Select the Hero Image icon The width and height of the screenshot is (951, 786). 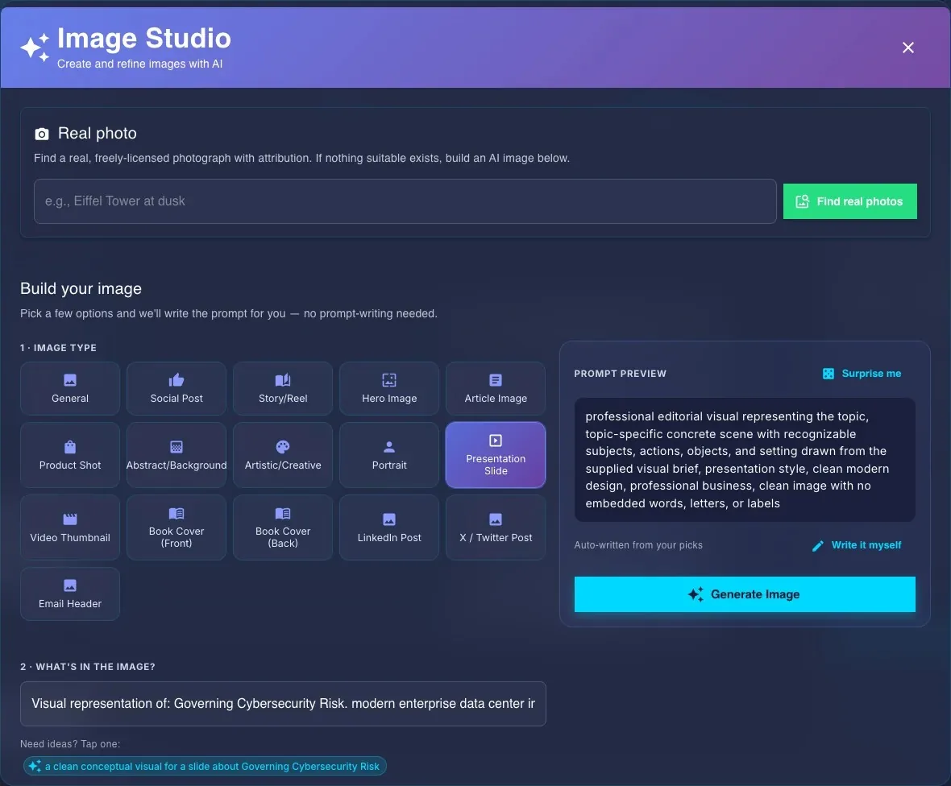[388, 380]
